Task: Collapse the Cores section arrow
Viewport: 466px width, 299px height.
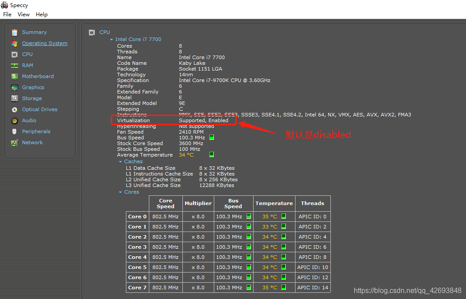Action: pyautogui.click(x=120, y=192)
